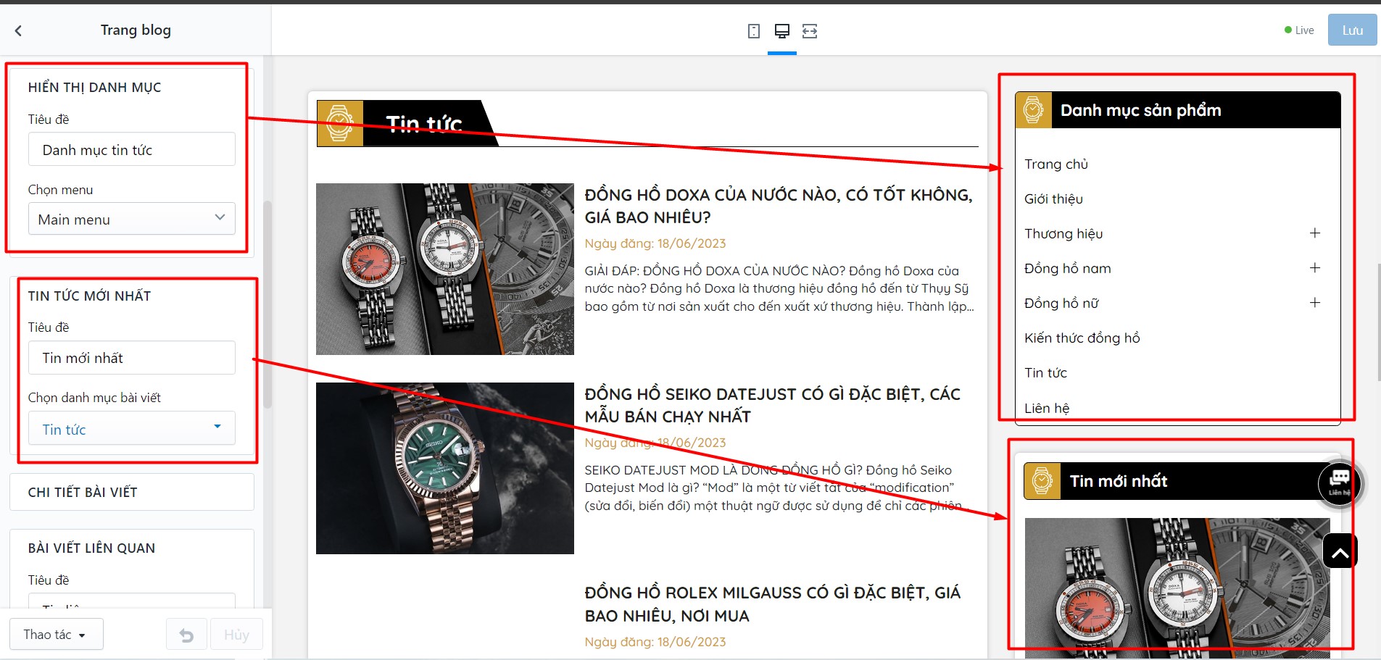Viewport: 1381px width, 660px height.
Task: Click the 'Trang blog' panel title
Action: click(x=136, y=30)
